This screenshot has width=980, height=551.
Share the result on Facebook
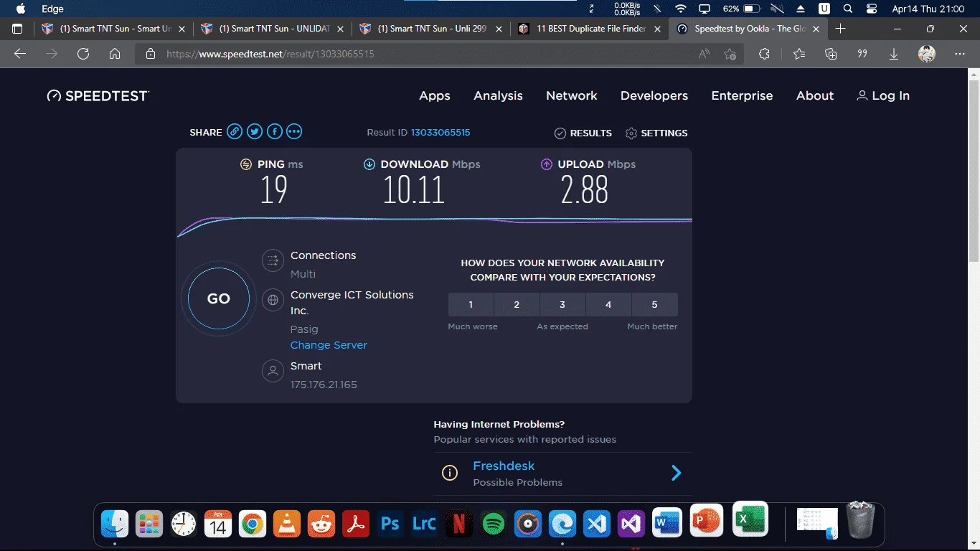tap(275, 132)
